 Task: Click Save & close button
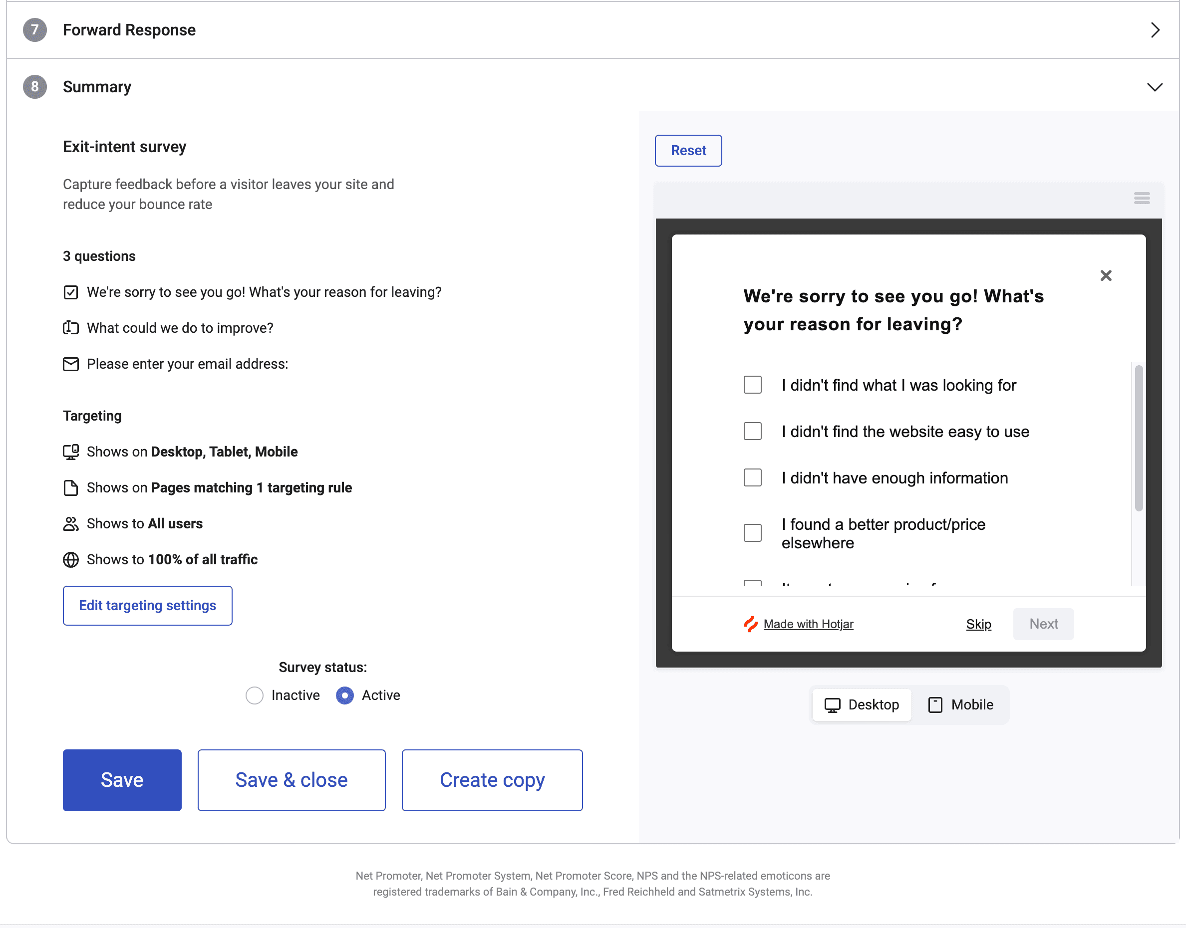(292, 780)
